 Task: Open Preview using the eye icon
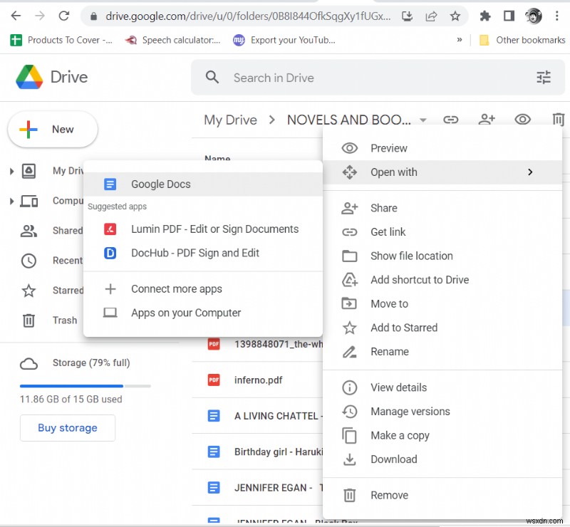coord(523,120)
